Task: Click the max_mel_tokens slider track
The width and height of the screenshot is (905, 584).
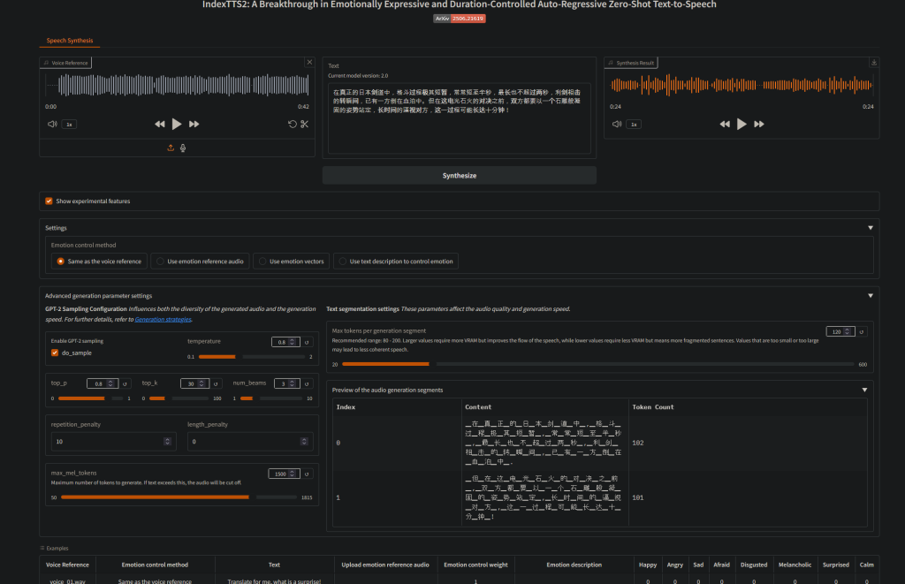Action: tap(177, 497)
